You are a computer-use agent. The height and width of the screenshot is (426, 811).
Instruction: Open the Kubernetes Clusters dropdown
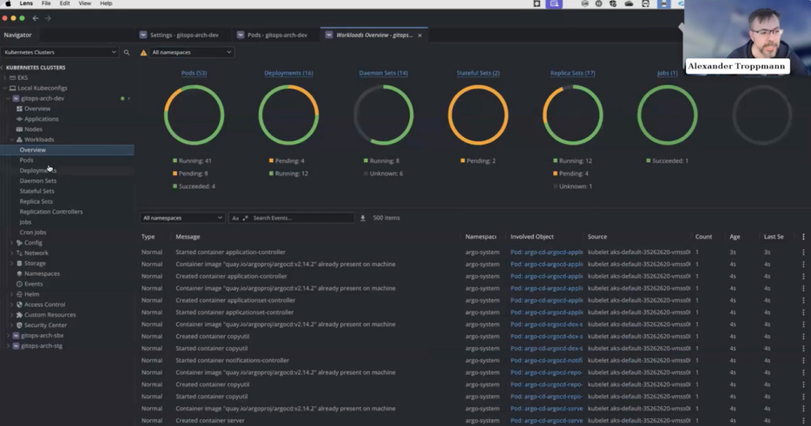60,52
